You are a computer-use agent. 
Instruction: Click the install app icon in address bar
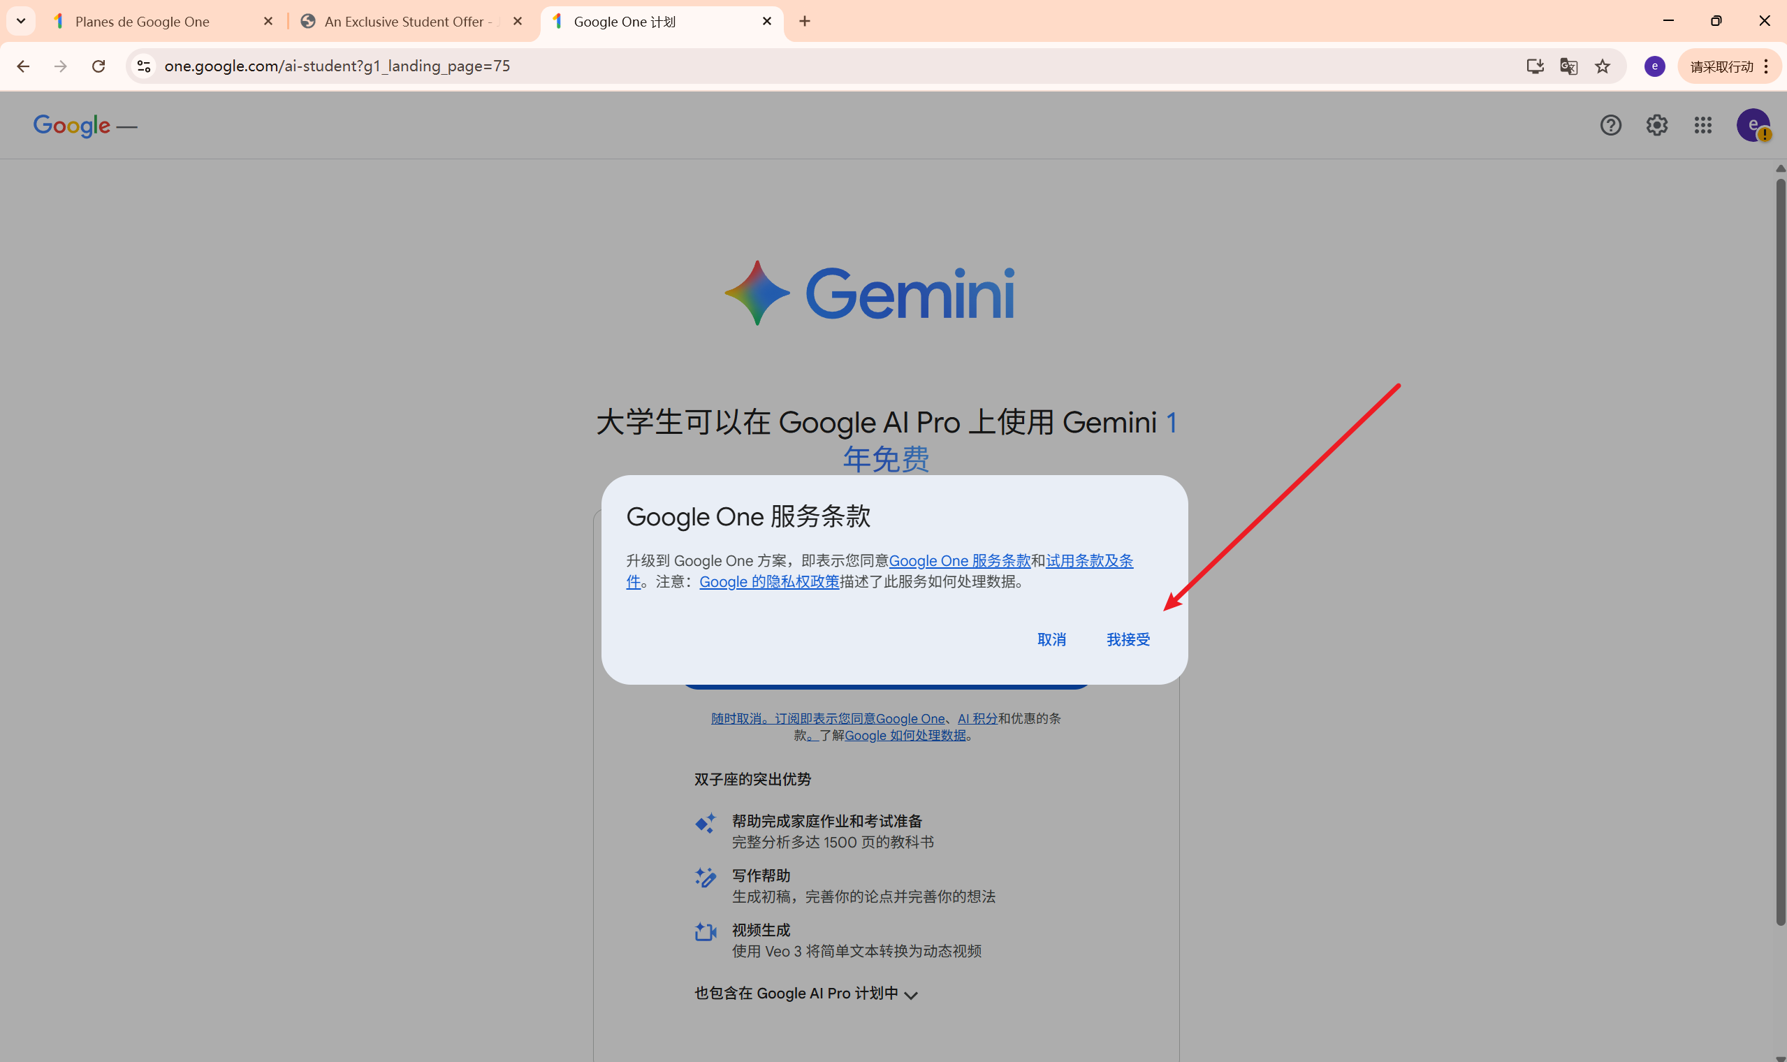pyautogui.click(x=1535, y=66)
